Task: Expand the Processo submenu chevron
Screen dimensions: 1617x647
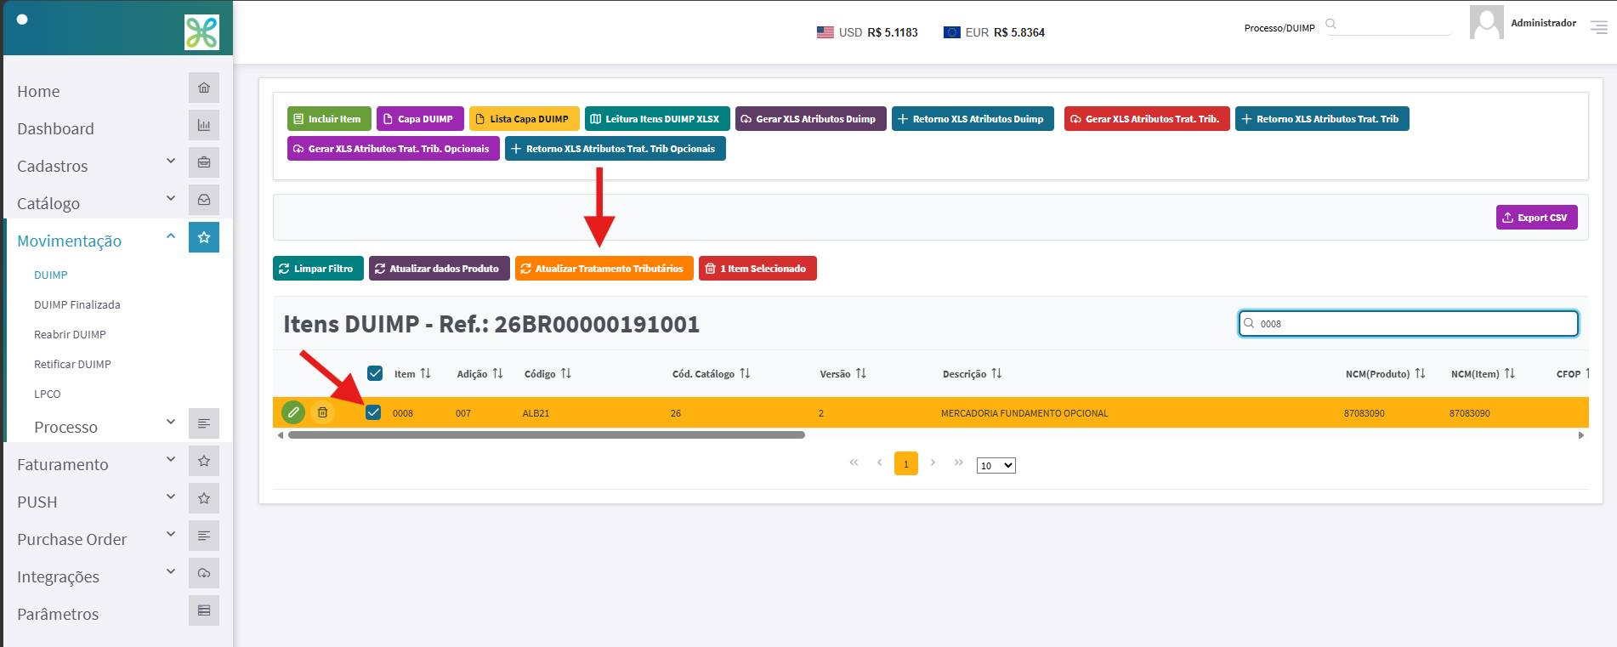Action: click(171, 422)
